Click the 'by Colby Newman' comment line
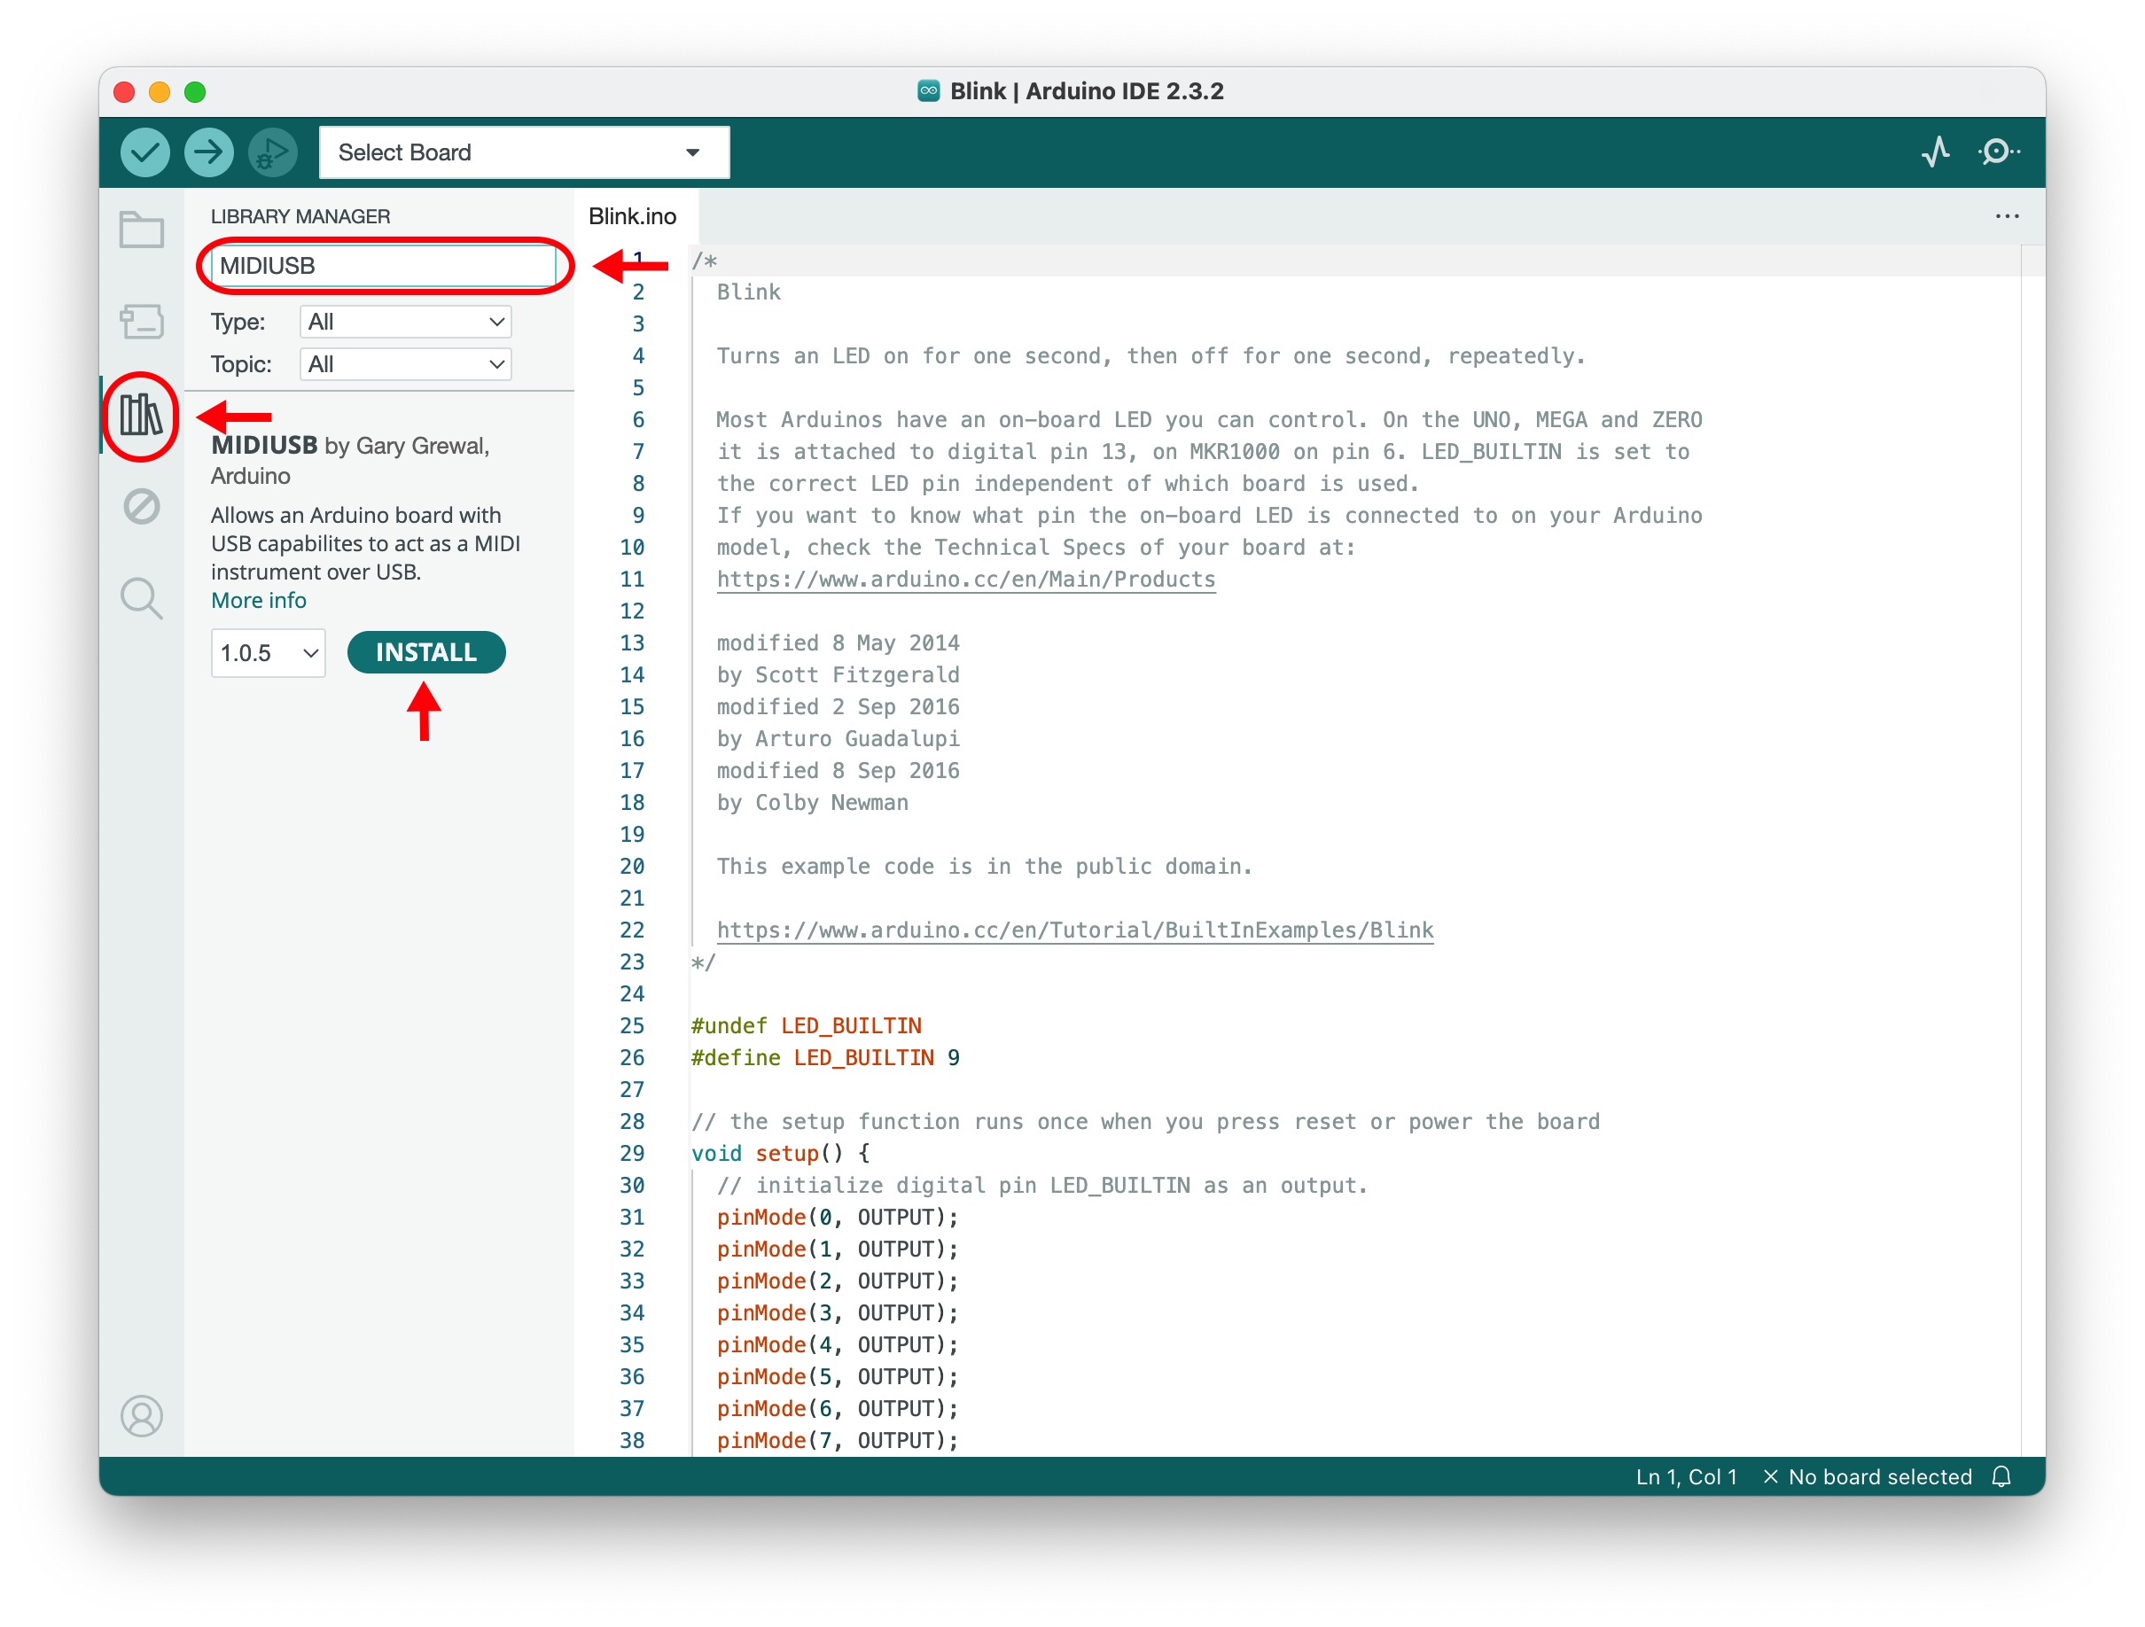The image size is (2145, 1627). [x=813, y=803]
